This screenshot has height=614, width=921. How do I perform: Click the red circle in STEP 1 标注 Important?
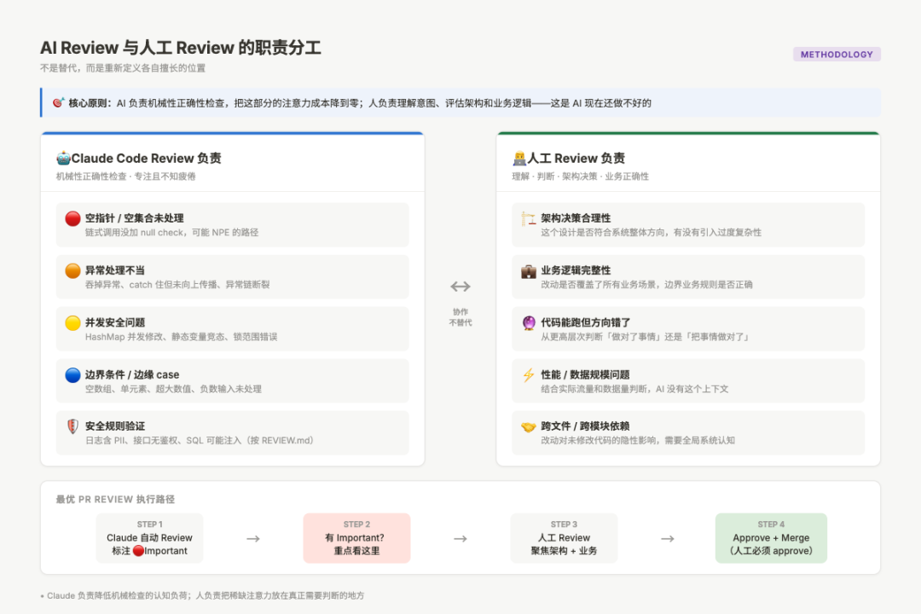point(138,551)
